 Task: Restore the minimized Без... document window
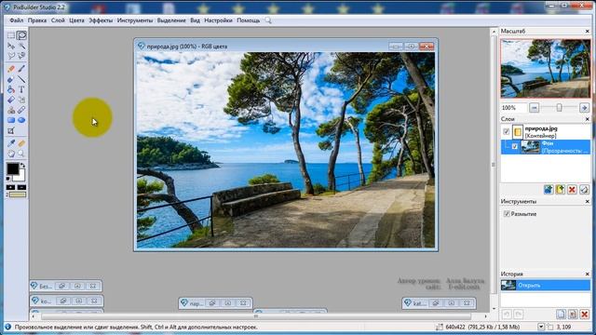(x=61, y=286)
